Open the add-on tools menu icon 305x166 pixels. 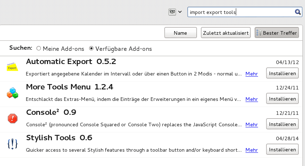coord(172,12)
